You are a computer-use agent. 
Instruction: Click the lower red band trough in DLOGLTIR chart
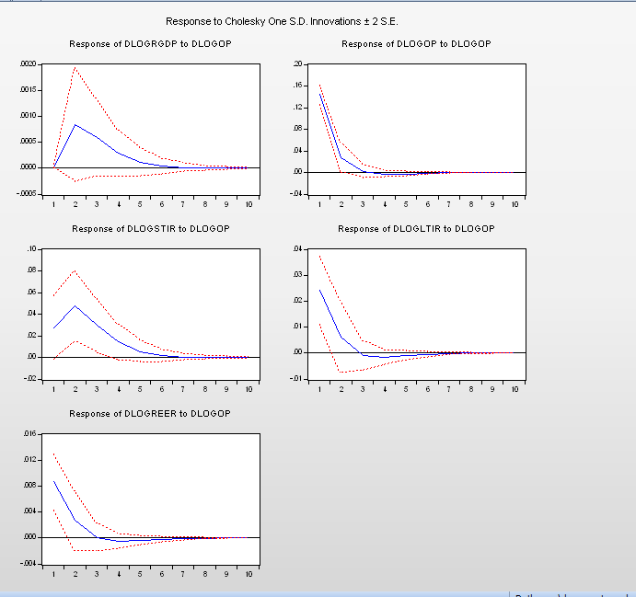click(x=341, y=373)
